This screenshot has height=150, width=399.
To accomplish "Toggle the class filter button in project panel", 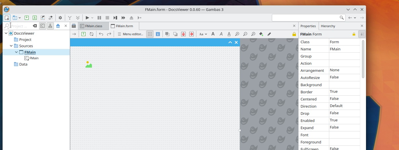I will coord(42,26).
